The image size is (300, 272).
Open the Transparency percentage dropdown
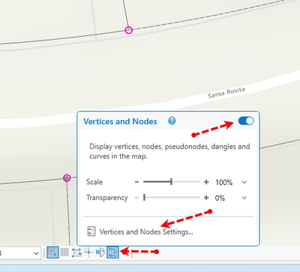[x=244, y=198]
